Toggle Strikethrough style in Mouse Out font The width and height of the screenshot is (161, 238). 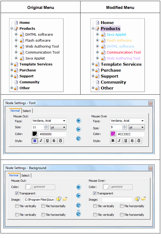point(54,141)
